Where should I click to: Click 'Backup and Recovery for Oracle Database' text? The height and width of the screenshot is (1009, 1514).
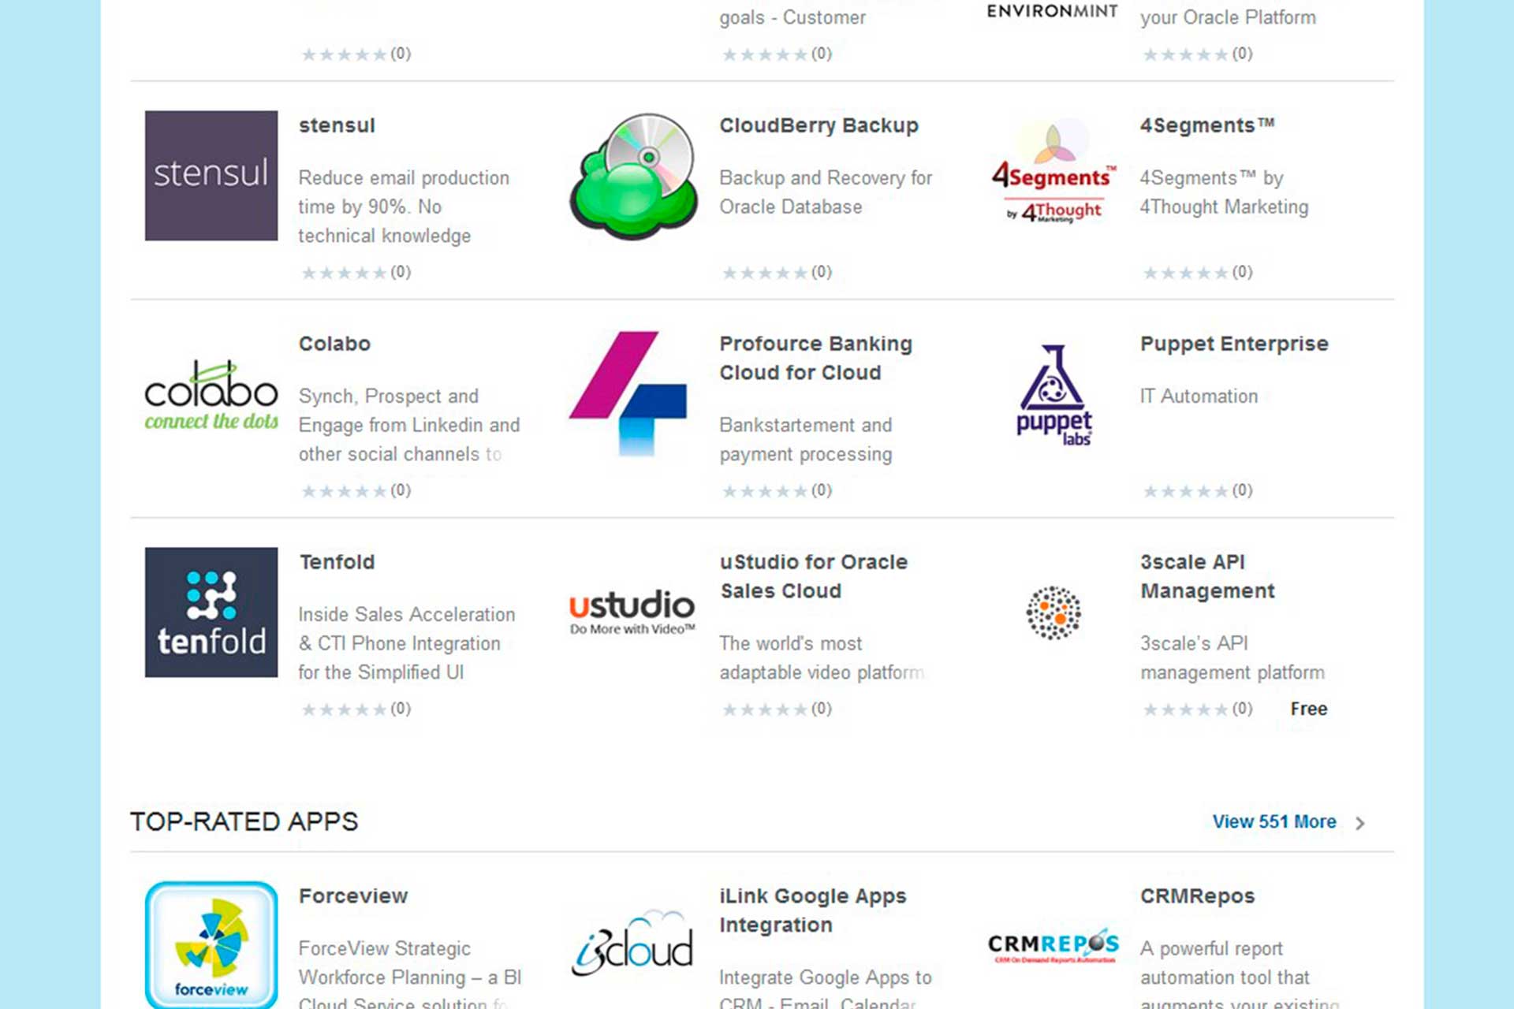[x=826, y=192]
